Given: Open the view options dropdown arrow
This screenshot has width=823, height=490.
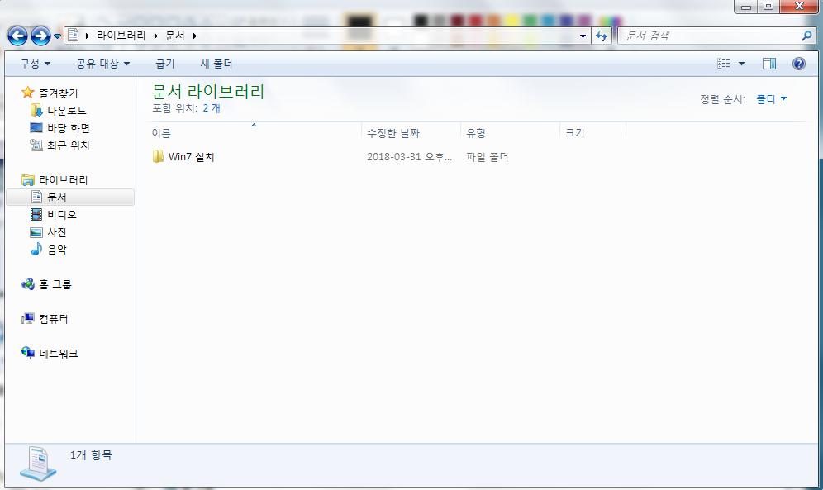Looking at the screenshot, I should (x=742, y=64).
